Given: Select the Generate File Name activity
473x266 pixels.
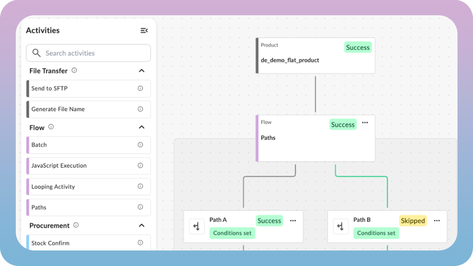Looking at the screenshot, I should [88, 109].
